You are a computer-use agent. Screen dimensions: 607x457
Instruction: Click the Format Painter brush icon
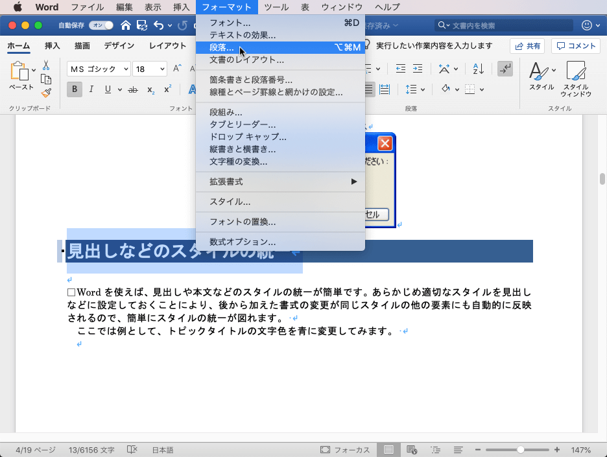coord(46,93)
